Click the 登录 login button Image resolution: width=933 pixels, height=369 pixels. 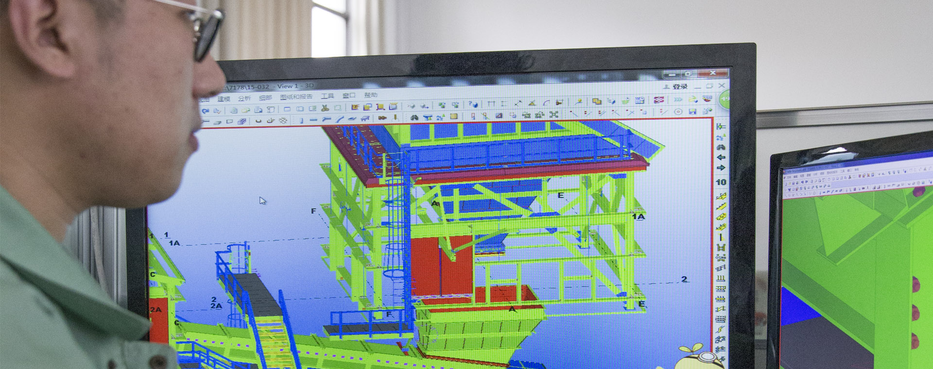tap(676, 86)
